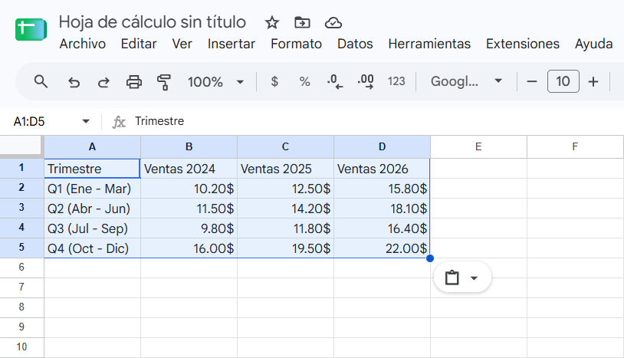The width and height of the screenshot is (624, 358).
Task: Select column C header
Action: (x=285, y=146)
